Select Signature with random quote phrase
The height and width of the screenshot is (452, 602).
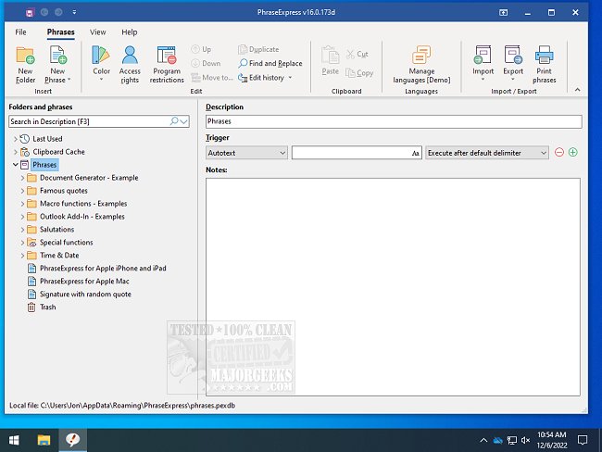85,295
